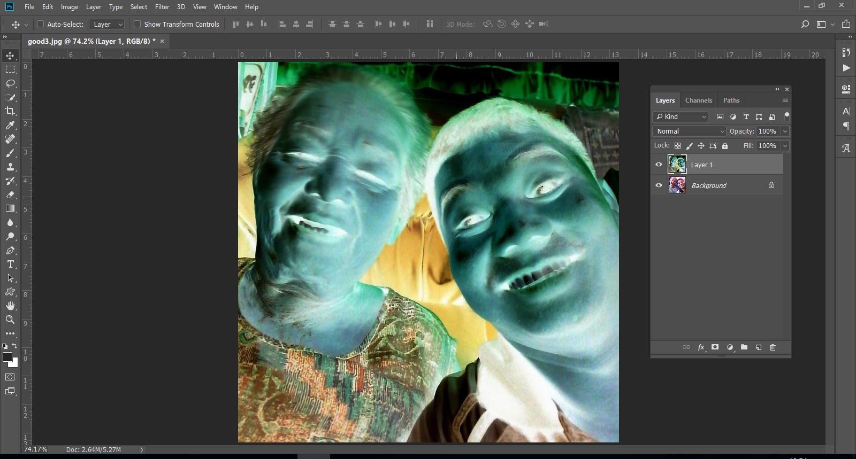The height and width of the screenshot is (459, 856).
Task: Select the Path Selection tool
Action: click(10, 278)
